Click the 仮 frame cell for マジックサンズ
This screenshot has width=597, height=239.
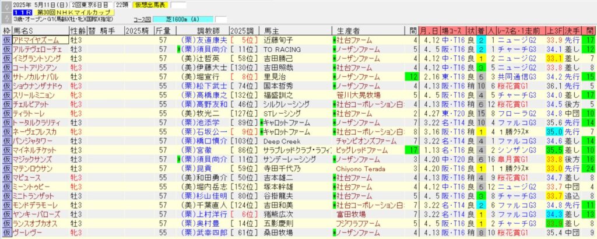[x=6, y=159]
